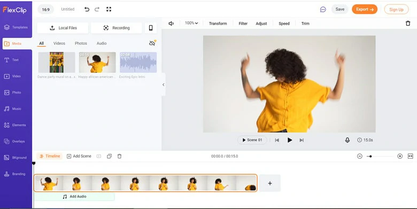Toggle the cloud sync off icon
Image resolution: width=417 pixels, height=209 pixels.
[x=152, y=43]
